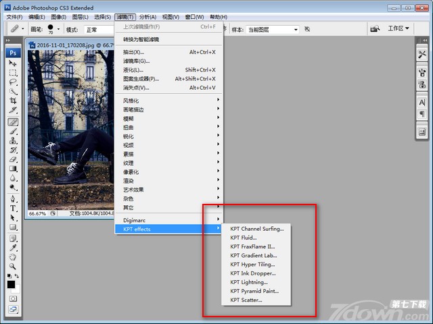The height and width of the screenshot is (324, 433).
Task: Select the Notes tool
Action: [13, 238]
